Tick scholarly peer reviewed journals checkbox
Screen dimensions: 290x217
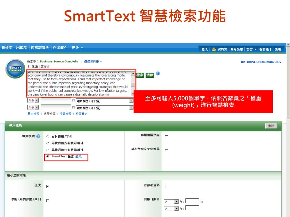48,201
